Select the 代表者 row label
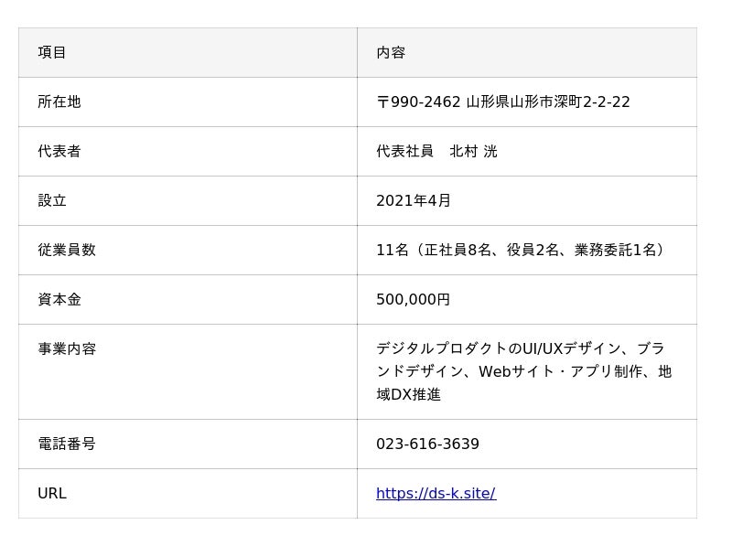The image size is (732, 546). coord(59,151)
